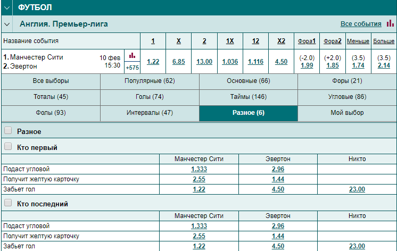Open the Таймы (146) tab
The width and height of the screenshot is (397, 251).
[x=249, y=97]
